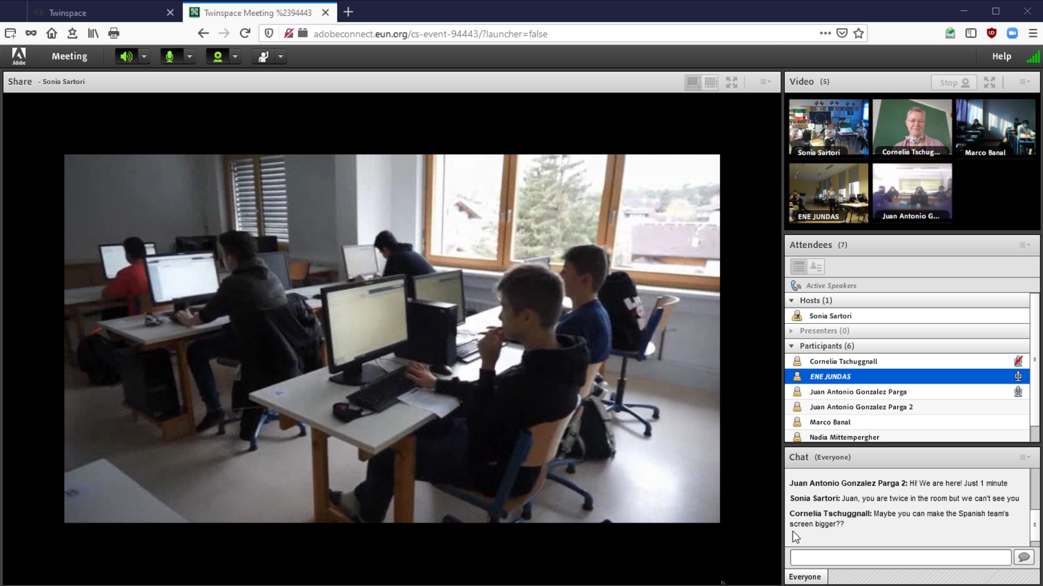This screenshot has width=1043, height=586.
Task: Toggle the webcam button in toolbar
Action: point(217,56)
